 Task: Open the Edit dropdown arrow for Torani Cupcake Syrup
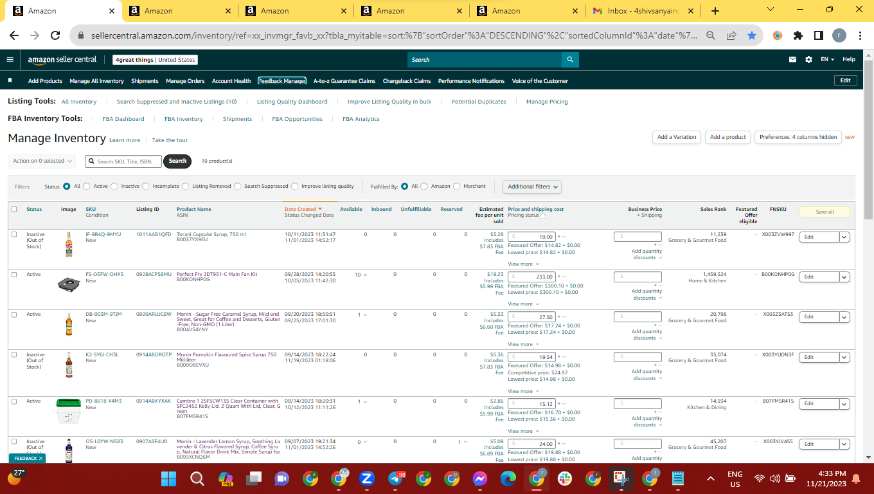pyautogui.click(x=845, y=237)
